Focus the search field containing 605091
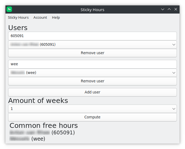185x149 pixels. tap(92, 36)
